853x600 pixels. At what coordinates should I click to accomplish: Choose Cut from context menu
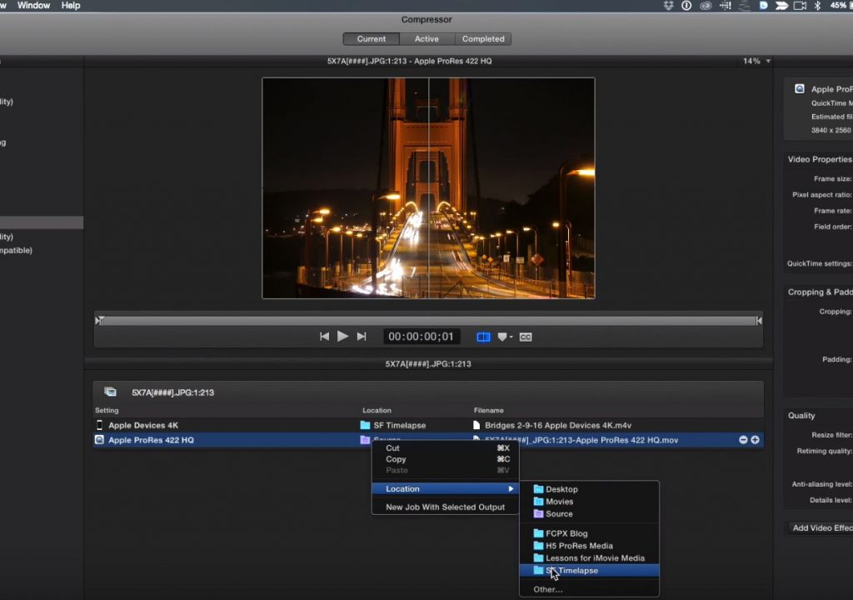coord(445,448)
